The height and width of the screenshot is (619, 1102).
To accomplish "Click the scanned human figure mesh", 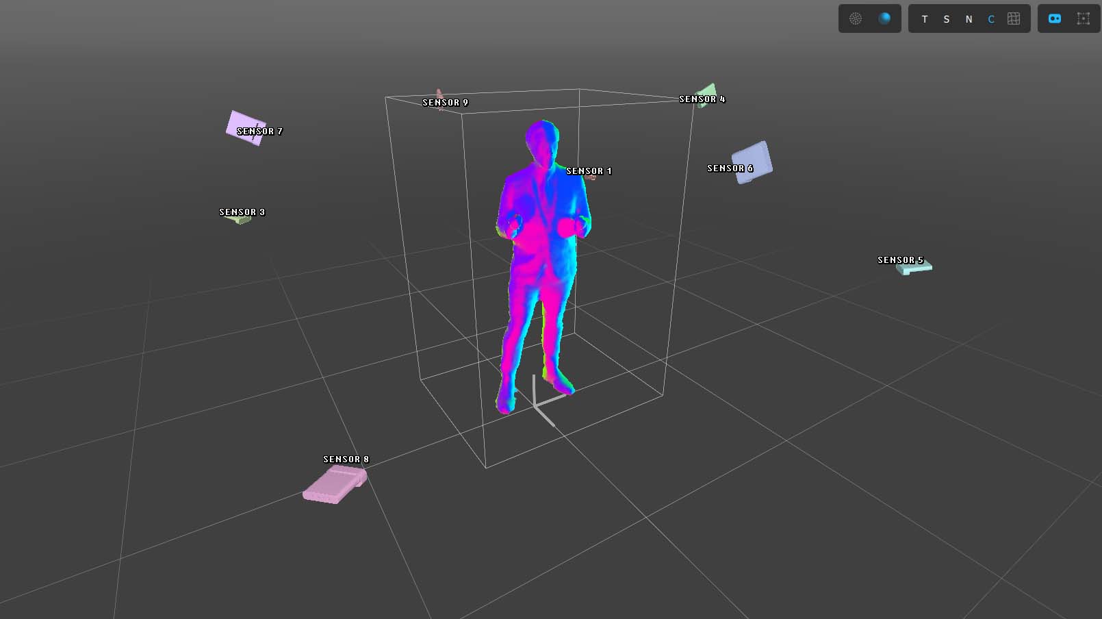I will tap(541, 260).
